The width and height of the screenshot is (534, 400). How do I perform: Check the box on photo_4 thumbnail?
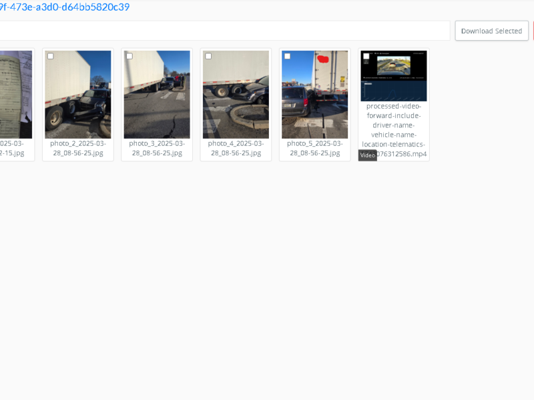click(x=208, y=56)
